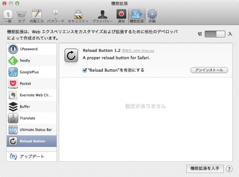Select the GooglePlus row text

click(x=29, y=72)
